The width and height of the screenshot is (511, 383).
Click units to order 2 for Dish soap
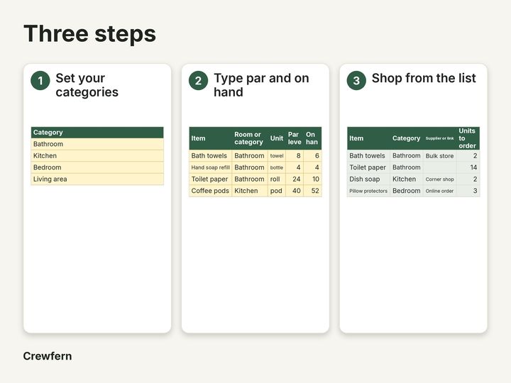point(468,179)
